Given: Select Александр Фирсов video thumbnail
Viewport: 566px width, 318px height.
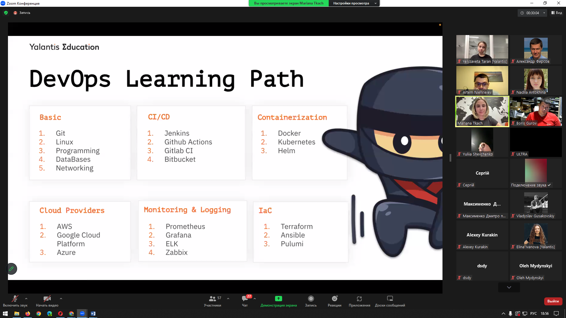Looking at the screenshot, I should 536,49.
